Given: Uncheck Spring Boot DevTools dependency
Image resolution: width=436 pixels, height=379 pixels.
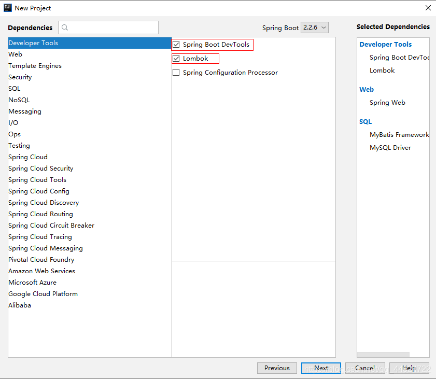Looking at the screenshot, I should coord(176,45).
